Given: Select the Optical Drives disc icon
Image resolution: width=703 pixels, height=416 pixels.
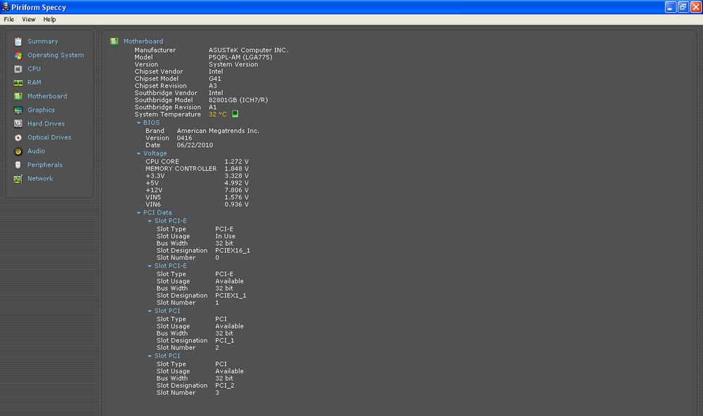Looking at the screenshot, I should tap(18, 138).
